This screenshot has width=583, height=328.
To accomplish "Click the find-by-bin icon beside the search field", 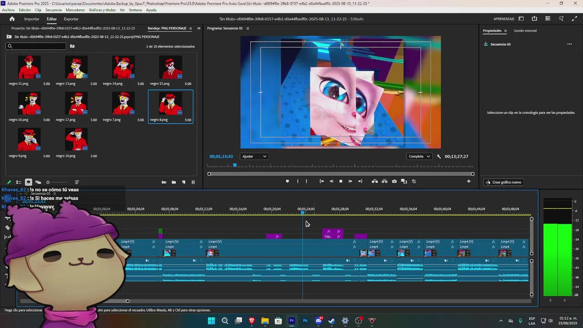I will click(72, 46).
